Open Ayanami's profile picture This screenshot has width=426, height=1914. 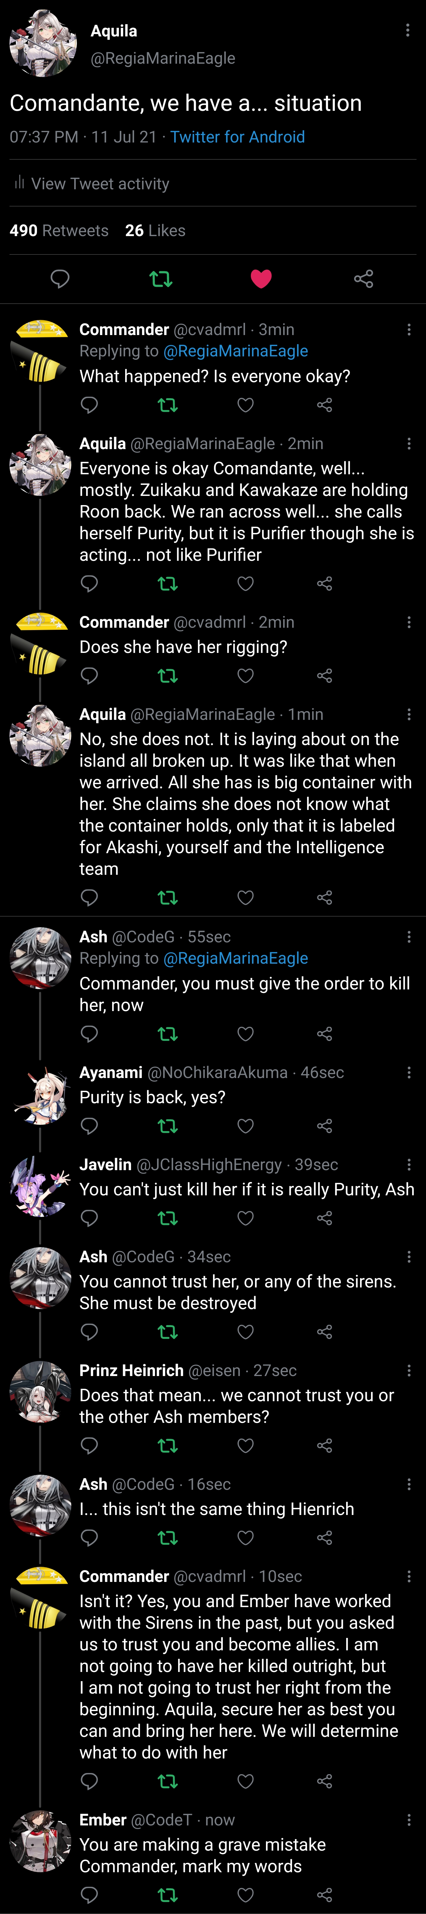[x=40, y=1096]
